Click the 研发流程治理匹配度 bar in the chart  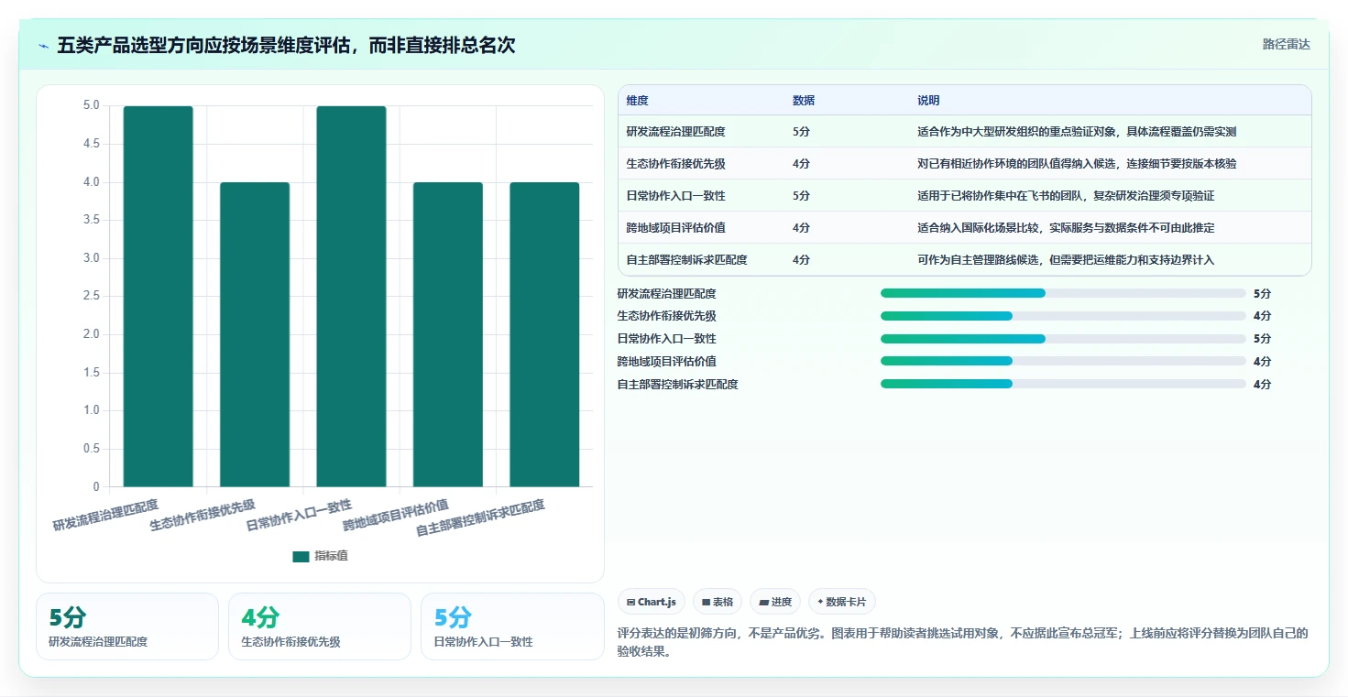point(158,296)
